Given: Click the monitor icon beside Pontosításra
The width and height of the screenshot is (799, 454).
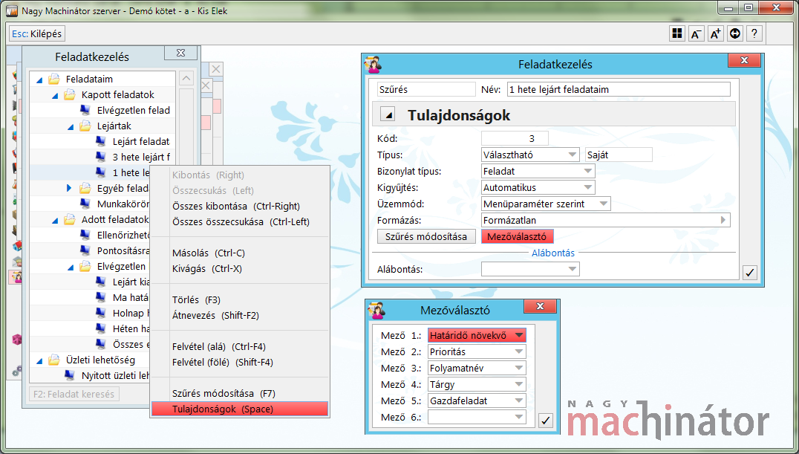Looking at the screenshot, I should pos(85,251).
